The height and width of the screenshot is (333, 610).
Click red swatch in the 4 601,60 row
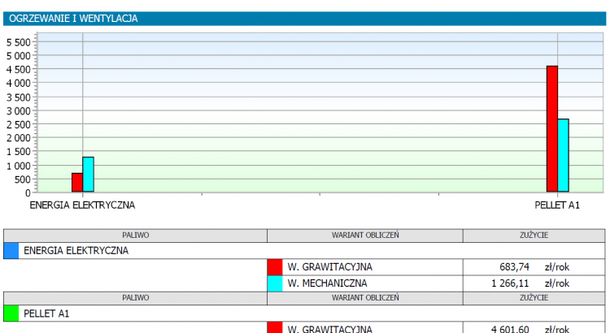coord(275,327)
